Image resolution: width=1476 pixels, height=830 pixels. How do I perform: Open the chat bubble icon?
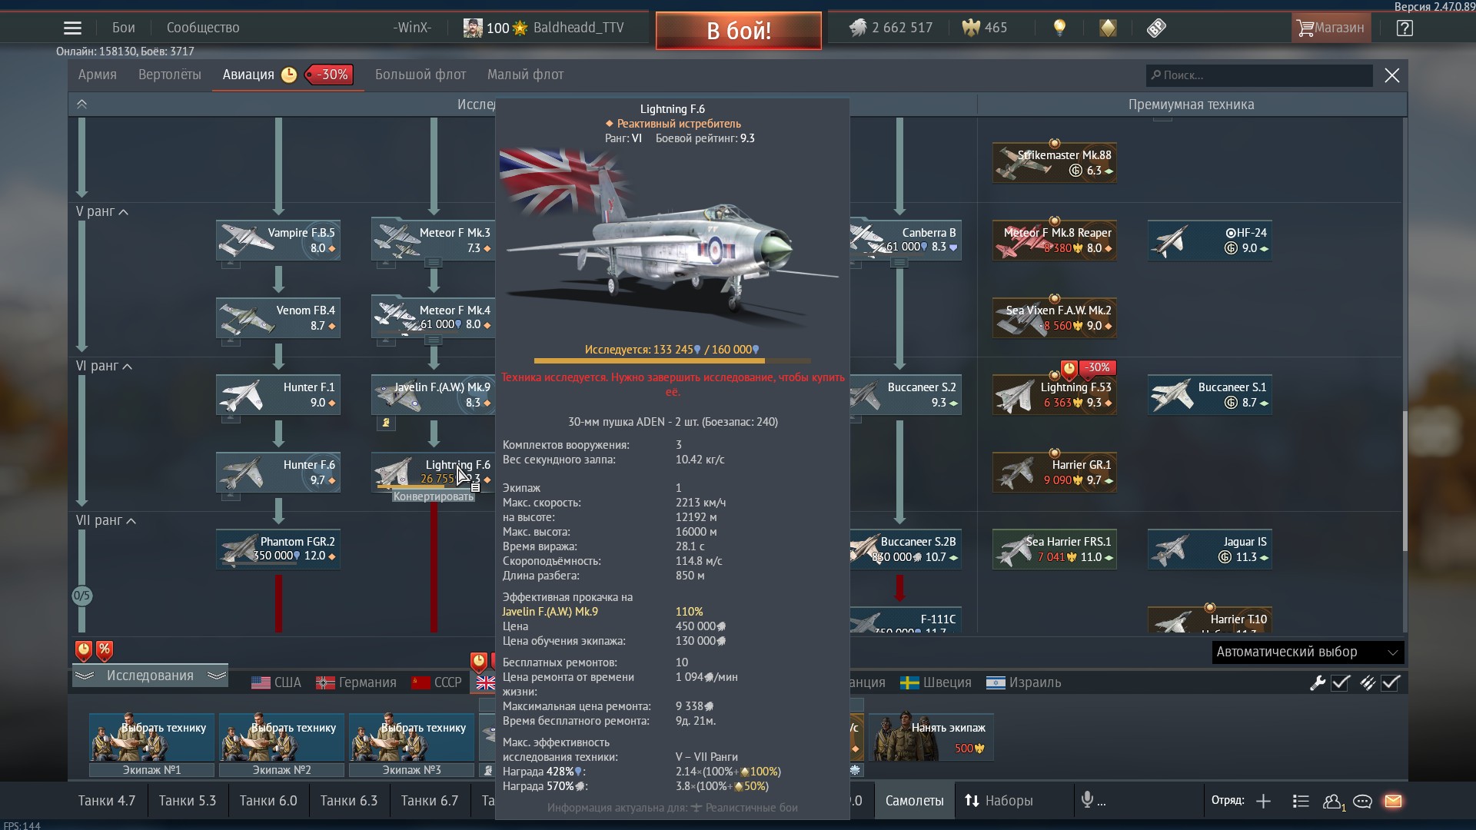click(x=1362, y=801)
